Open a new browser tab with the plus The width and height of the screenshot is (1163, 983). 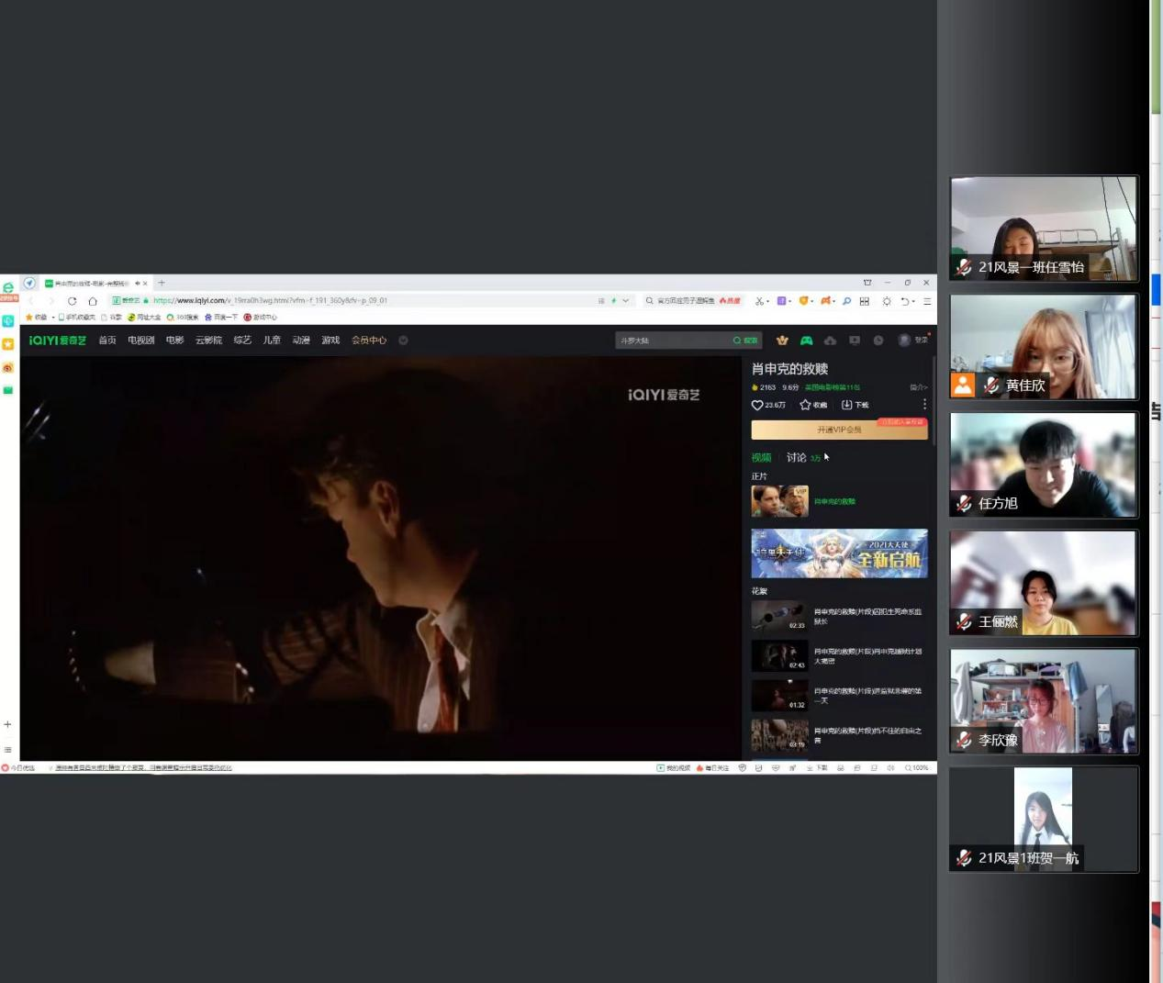pos(162,283)
